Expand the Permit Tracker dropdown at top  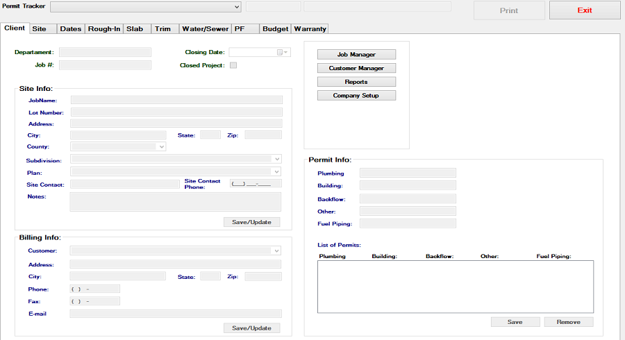[x=237, y=7]
